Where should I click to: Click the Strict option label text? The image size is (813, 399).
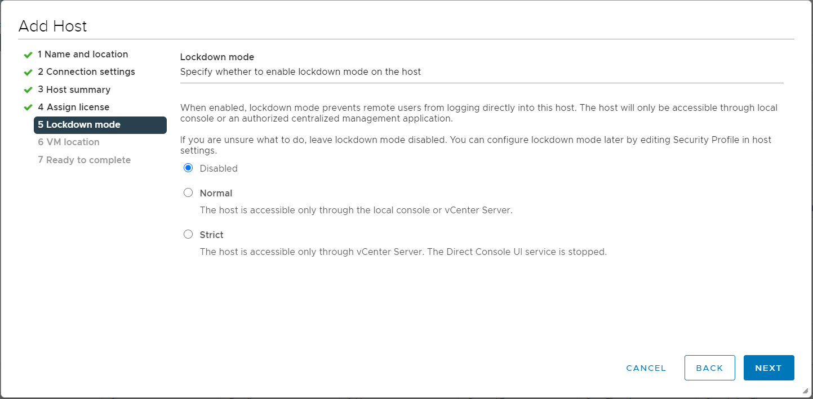pos(211,235)
